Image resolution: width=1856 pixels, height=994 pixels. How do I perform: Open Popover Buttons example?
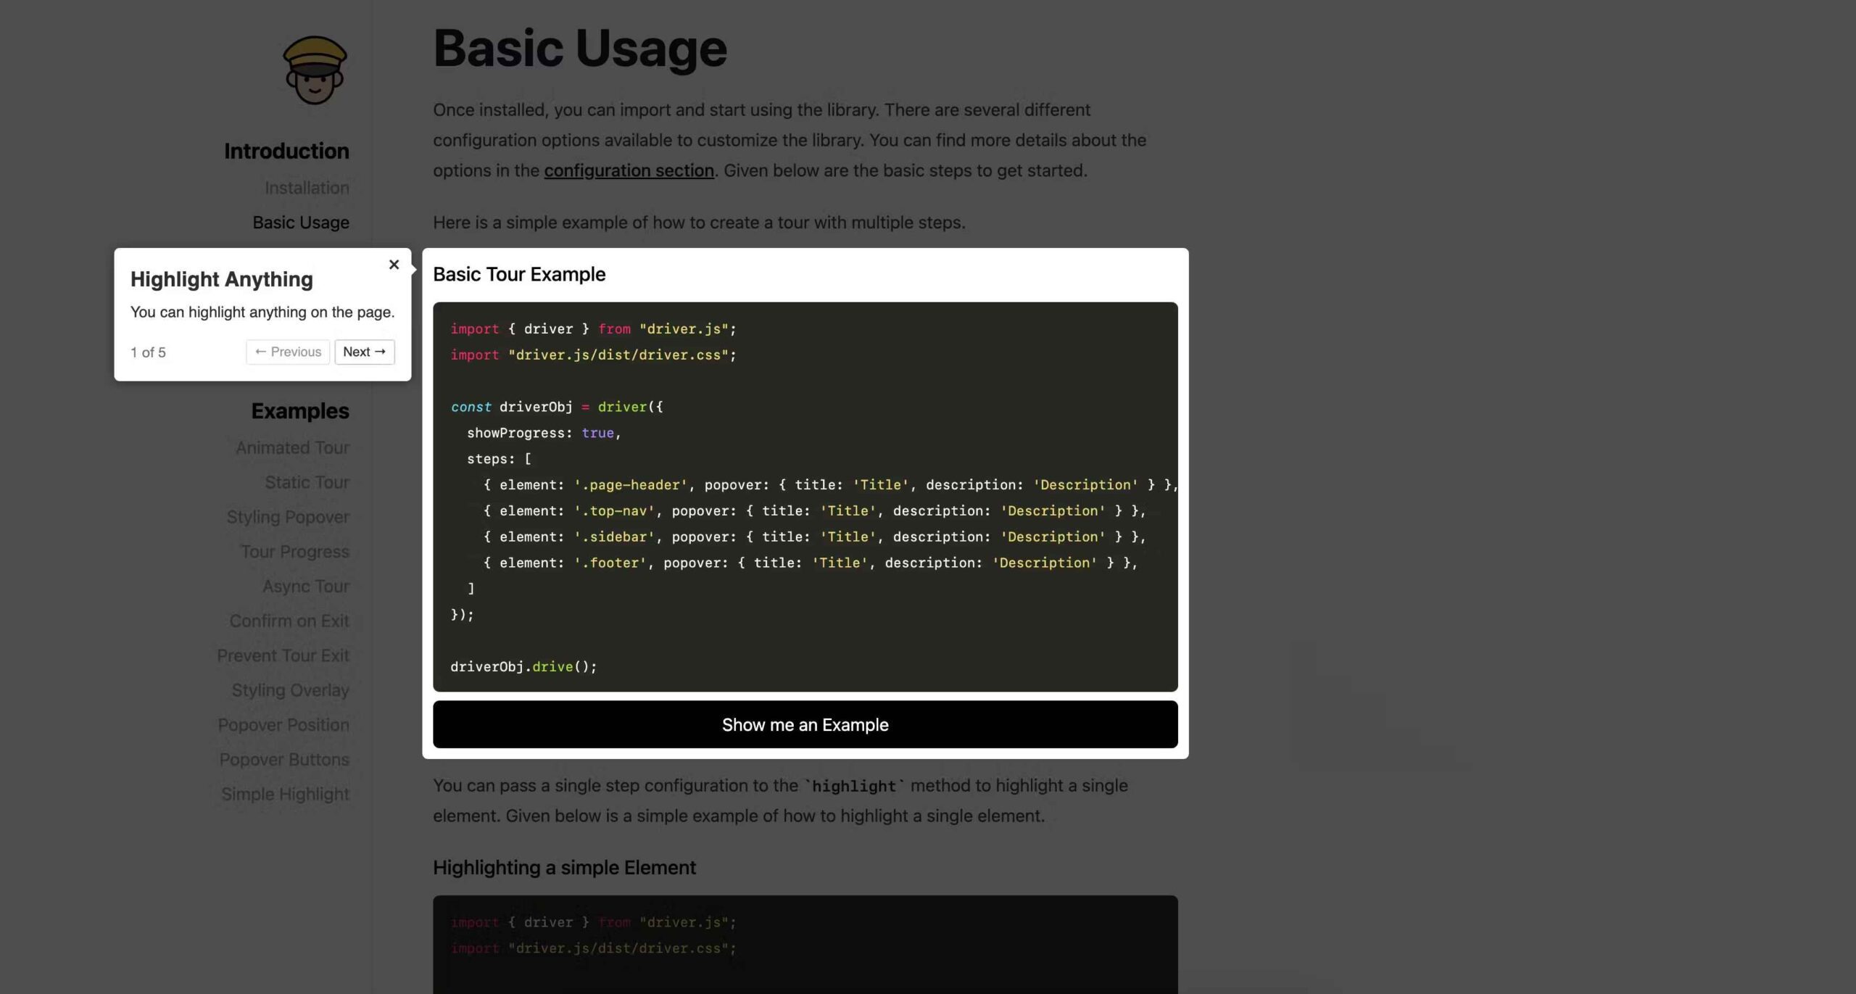[x=284, y=760]
